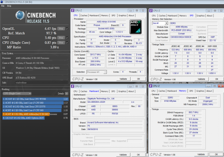Toggle the CPU test checkbox
The width and height of the screenshot is (224, 157).
67,38
